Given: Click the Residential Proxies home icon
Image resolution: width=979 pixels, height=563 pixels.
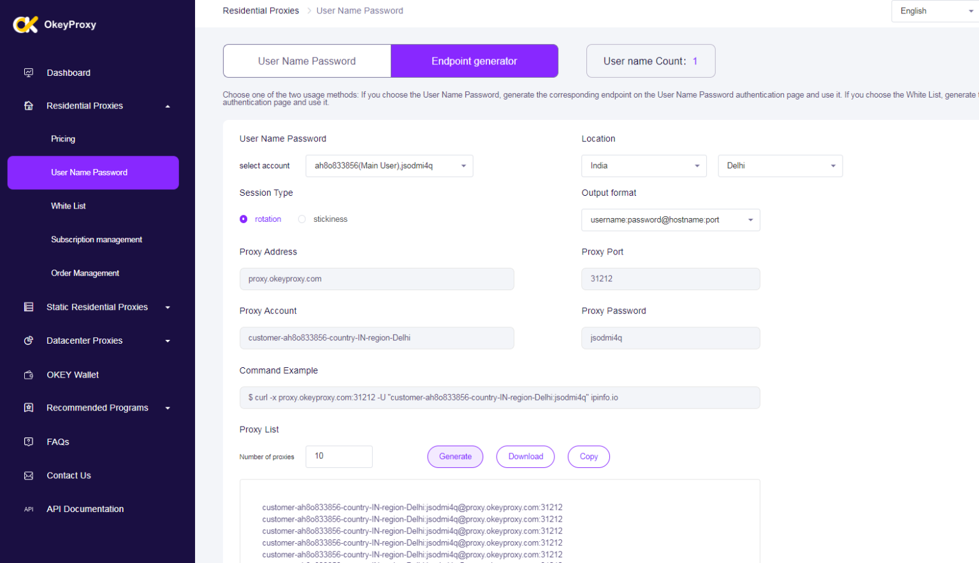Looking at the screenshot, I should tap(29, 106).
